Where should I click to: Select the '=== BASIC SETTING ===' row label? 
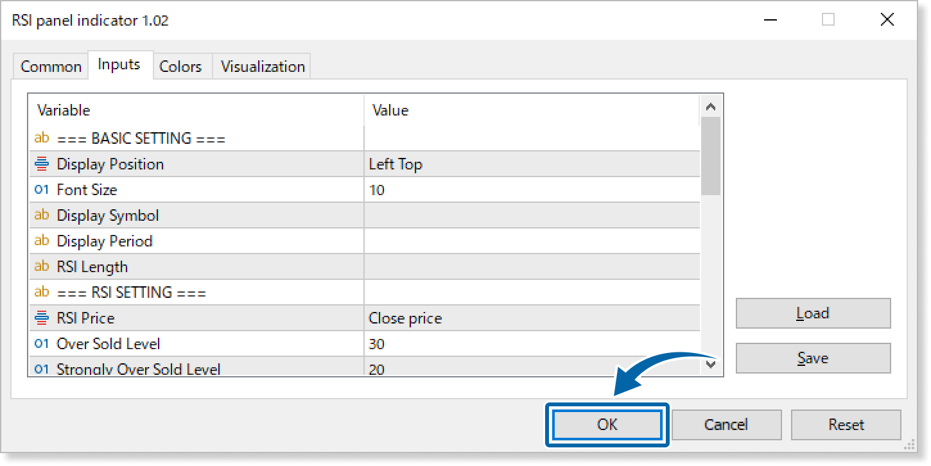141,139
